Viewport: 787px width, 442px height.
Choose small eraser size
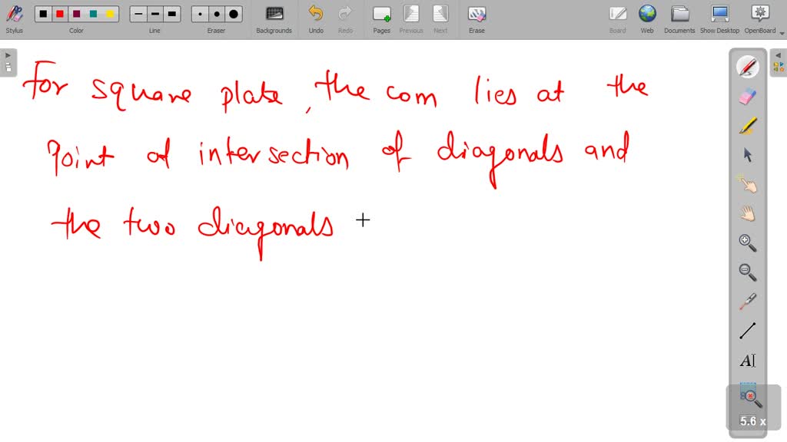click(201, 14)
